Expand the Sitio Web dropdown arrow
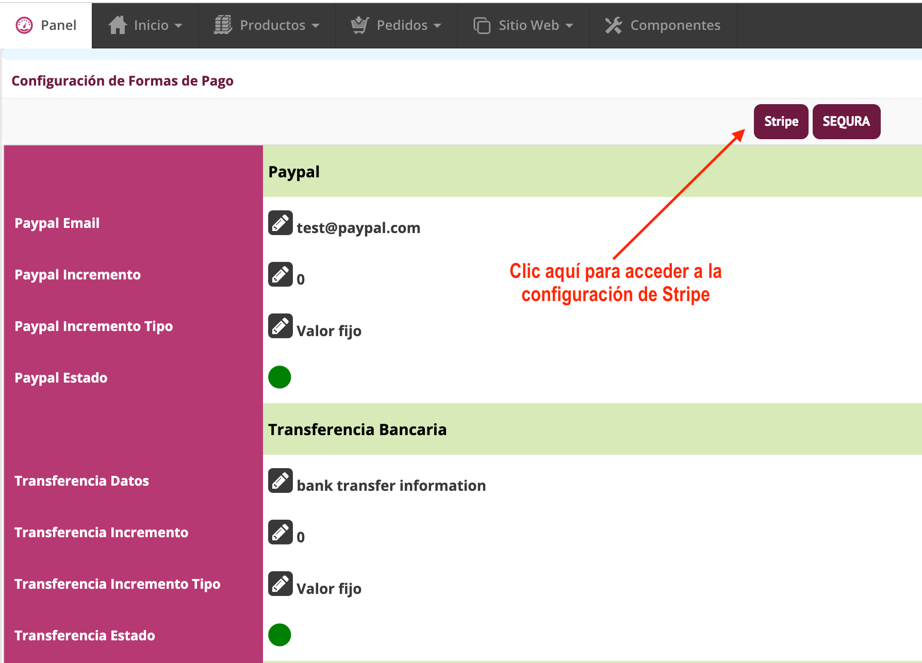922x663 pixels. click(x=569, y=26)
